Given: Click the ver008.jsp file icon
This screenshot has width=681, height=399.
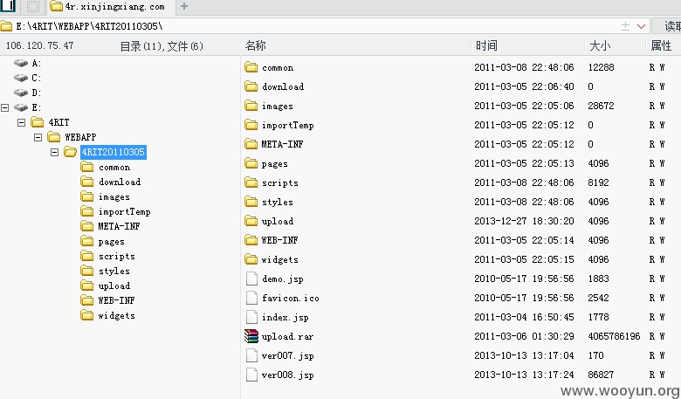Looking at the screenshot, I should click(x=251, y=375).
